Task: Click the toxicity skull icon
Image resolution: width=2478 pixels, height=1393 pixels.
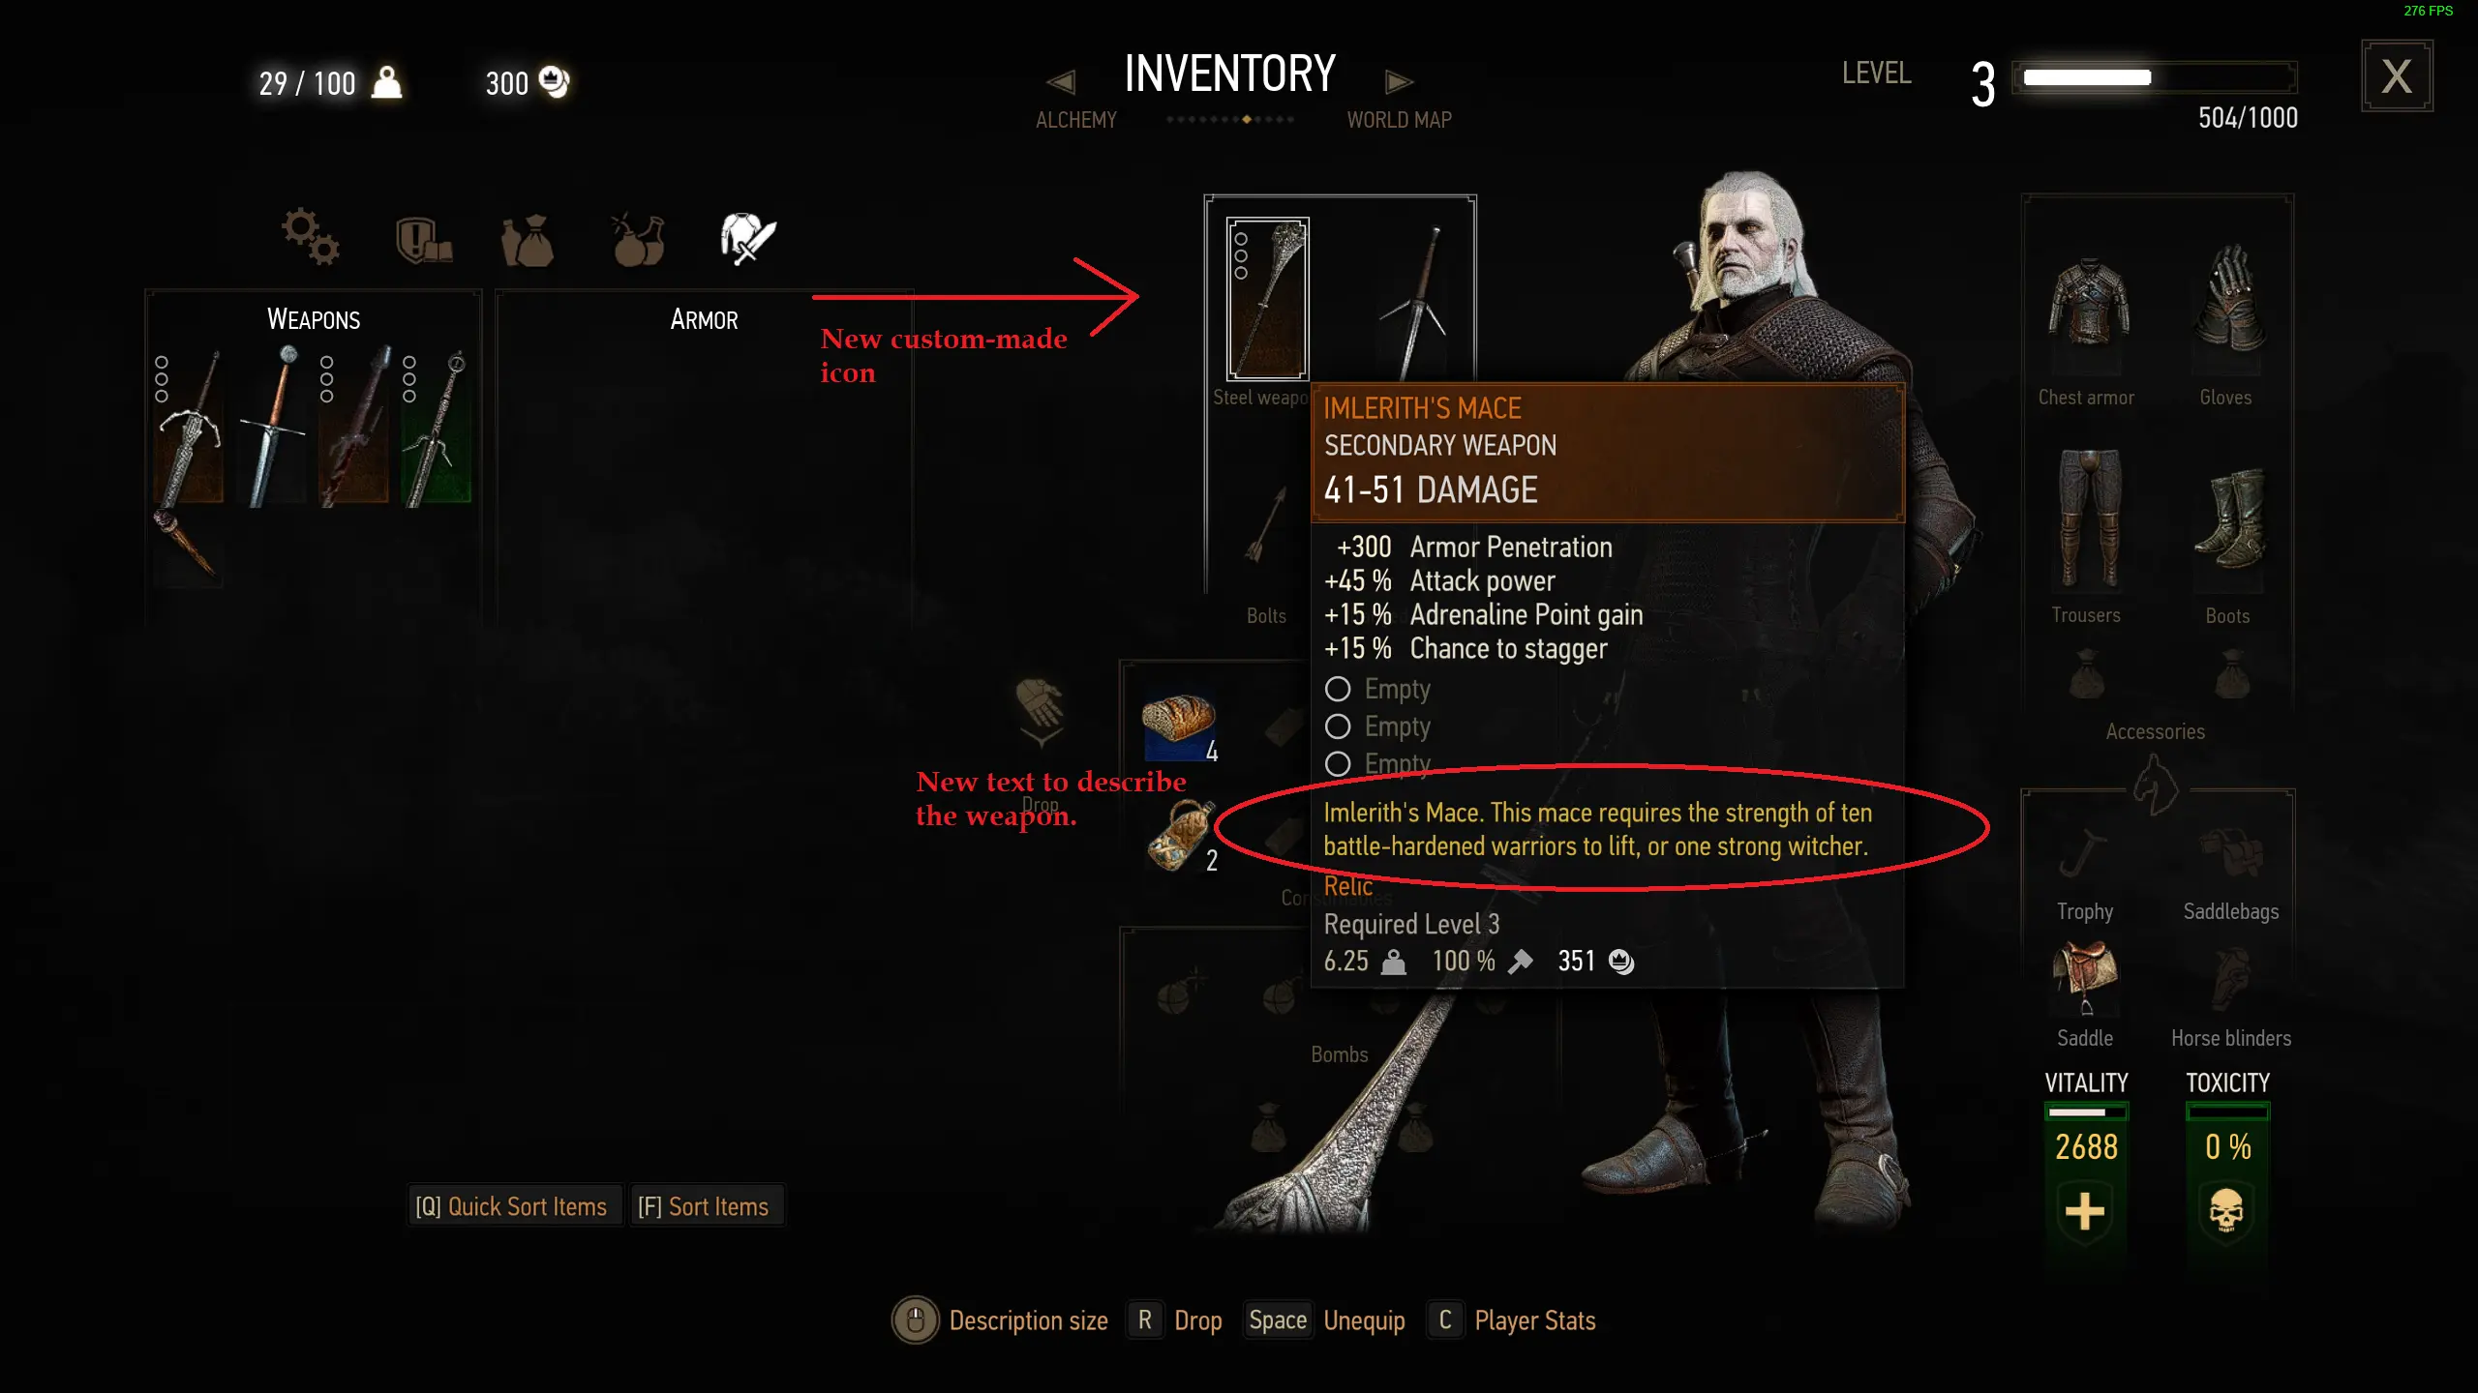Action: click(2226, 1211)
